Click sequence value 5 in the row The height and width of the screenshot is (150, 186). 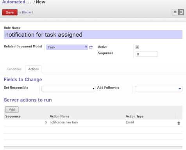pos(46,122)
